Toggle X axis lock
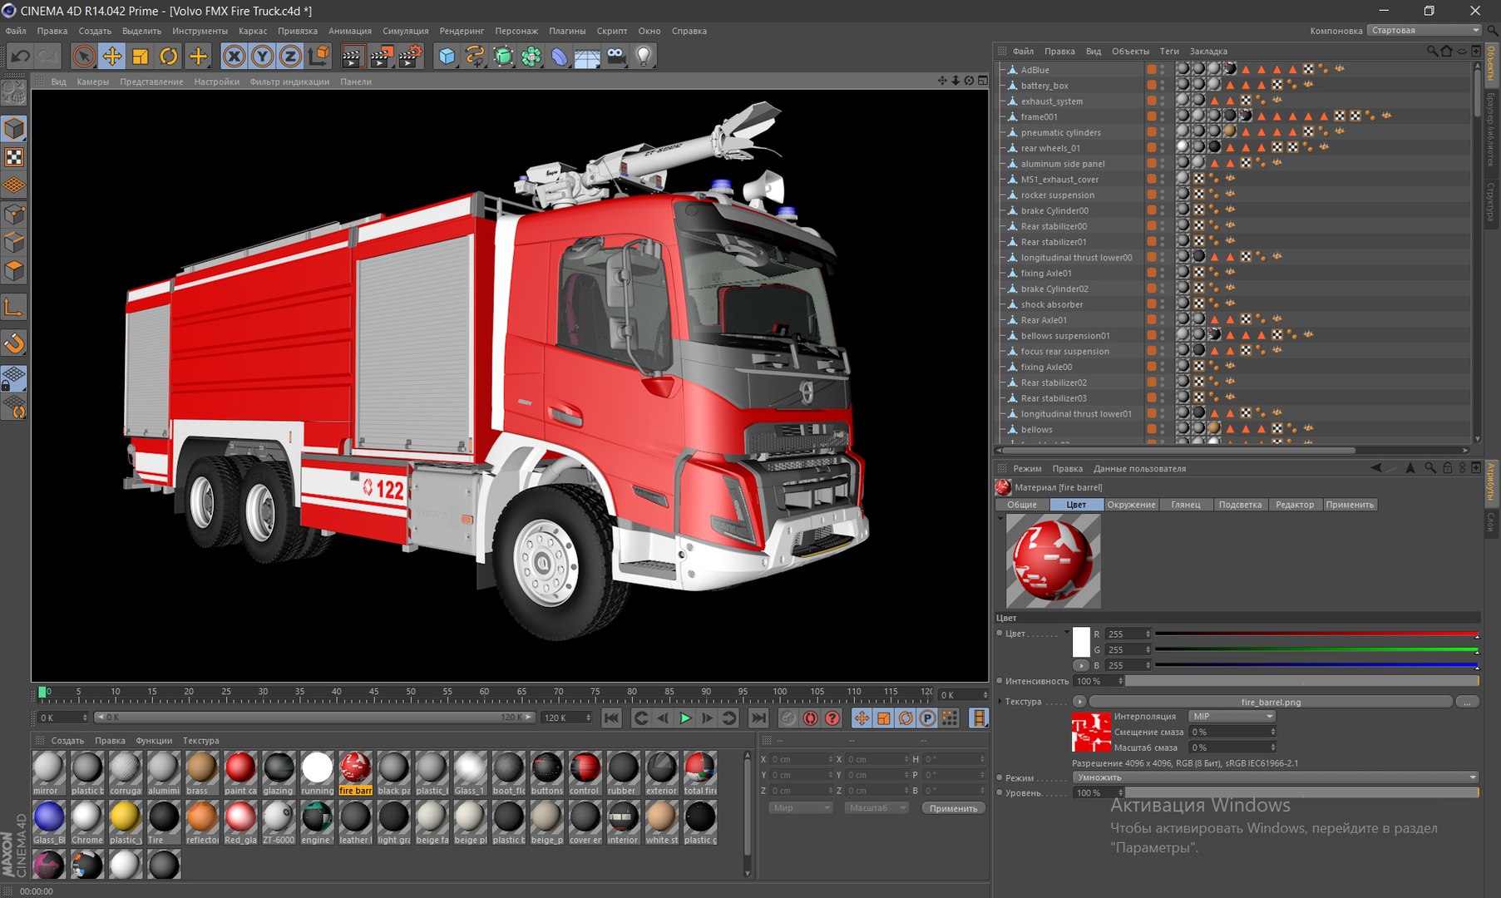The height and width of the screenshot is (898, 1501). pos(235,56)
